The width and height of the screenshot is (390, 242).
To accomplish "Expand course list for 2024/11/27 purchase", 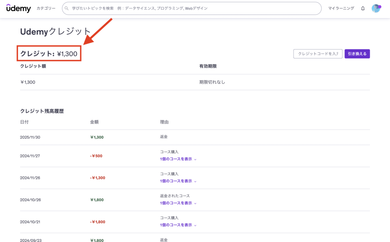I will click(x=178, y=159).
